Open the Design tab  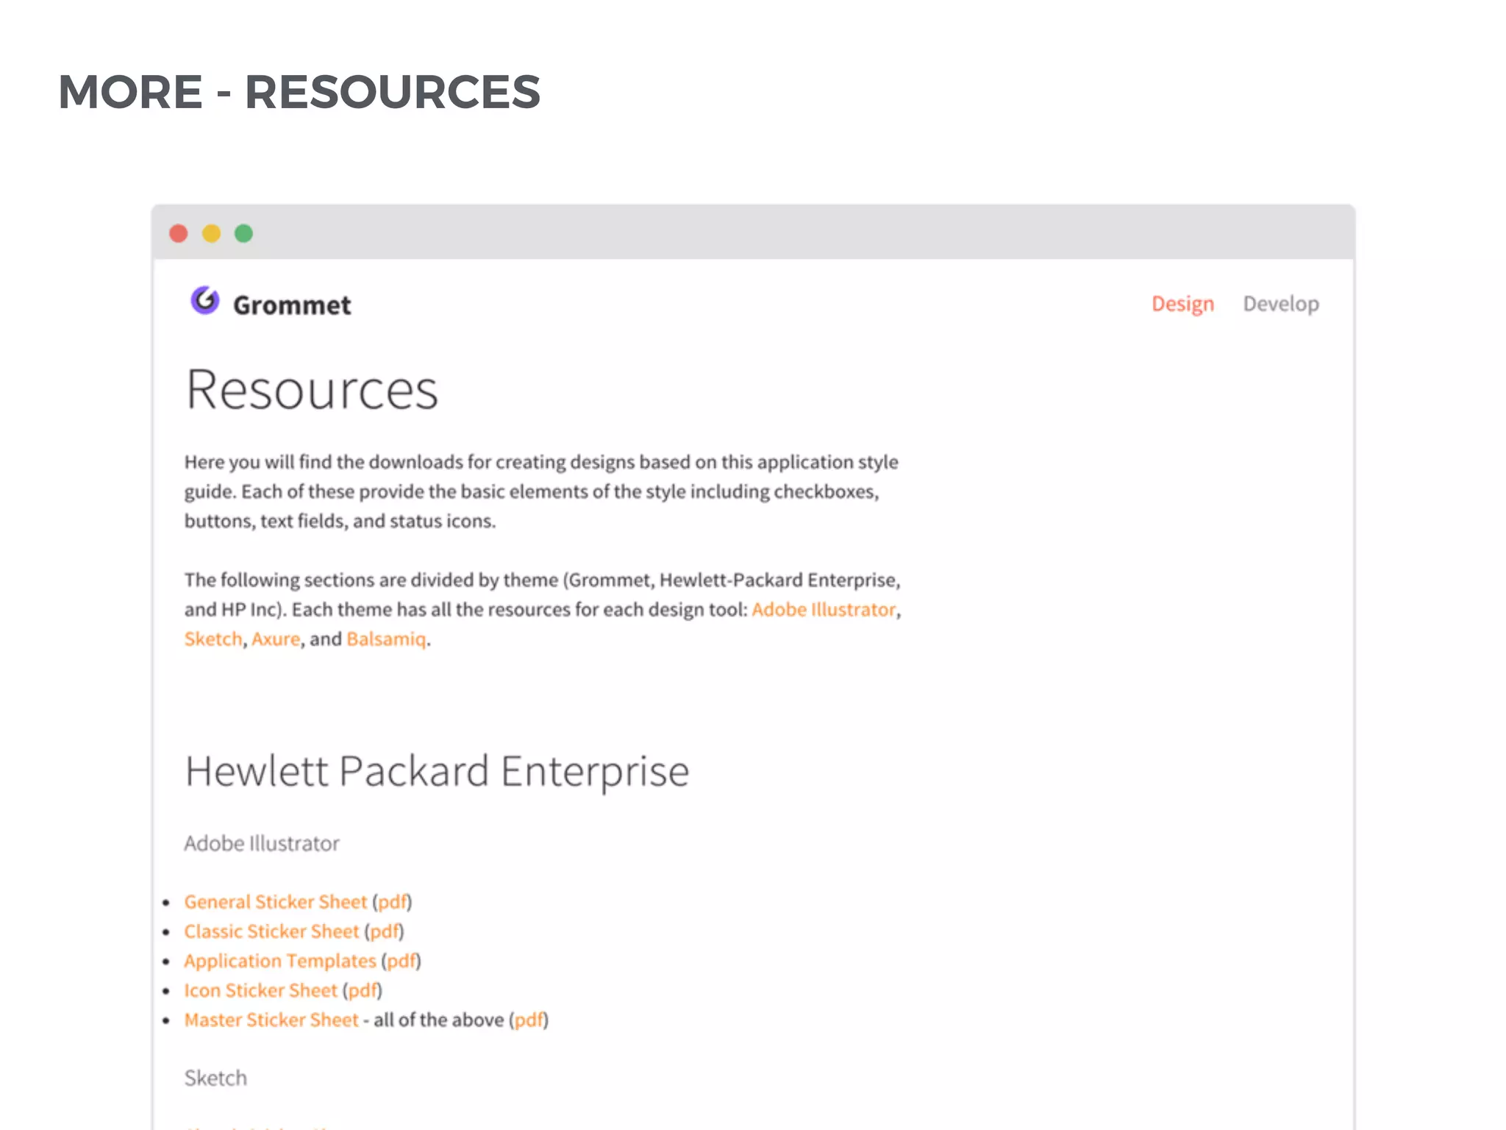pos(1182,304)
